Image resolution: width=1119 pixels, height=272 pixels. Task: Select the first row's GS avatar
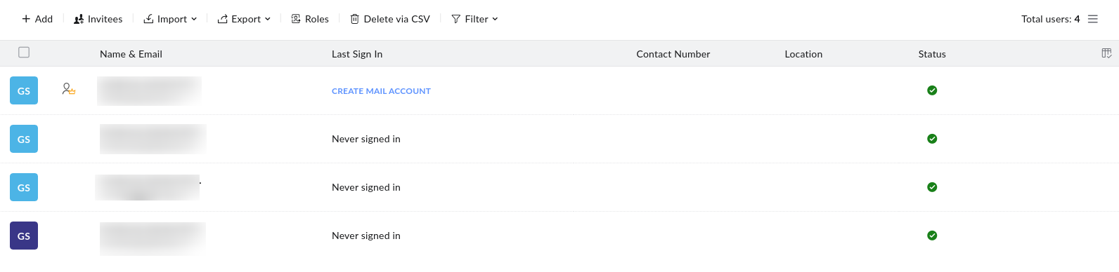point(24,90)
